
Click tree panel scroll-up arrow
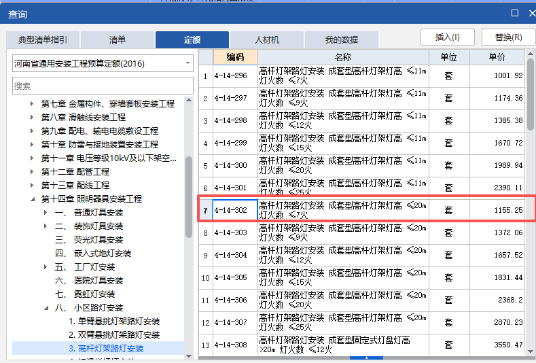pos(189,100)
